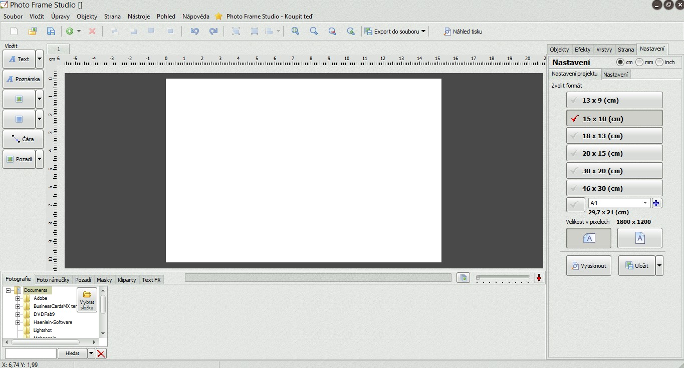The image size is (684, 368).
Task: Choose the 20 x 15 (cm) format
Action: pos(614,153)
